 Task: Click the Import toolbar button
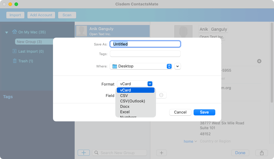pos(15,15)
